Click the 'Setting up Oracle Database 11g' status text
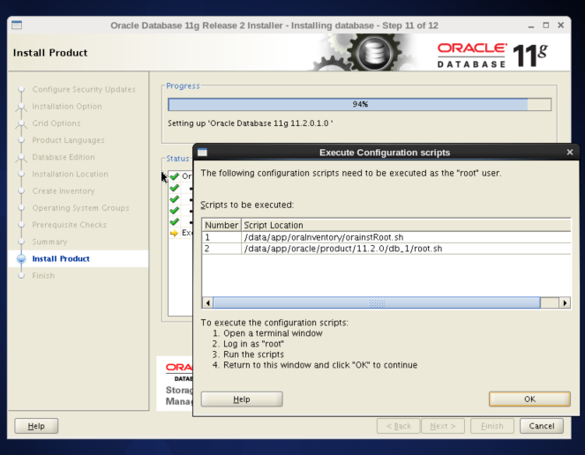 [251, 123]
